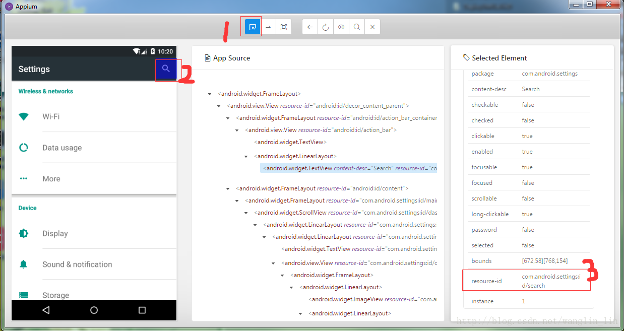Maximize the Appium window
Image resolution: width=624 pixels, height=331 pixels.
(589, 4)
